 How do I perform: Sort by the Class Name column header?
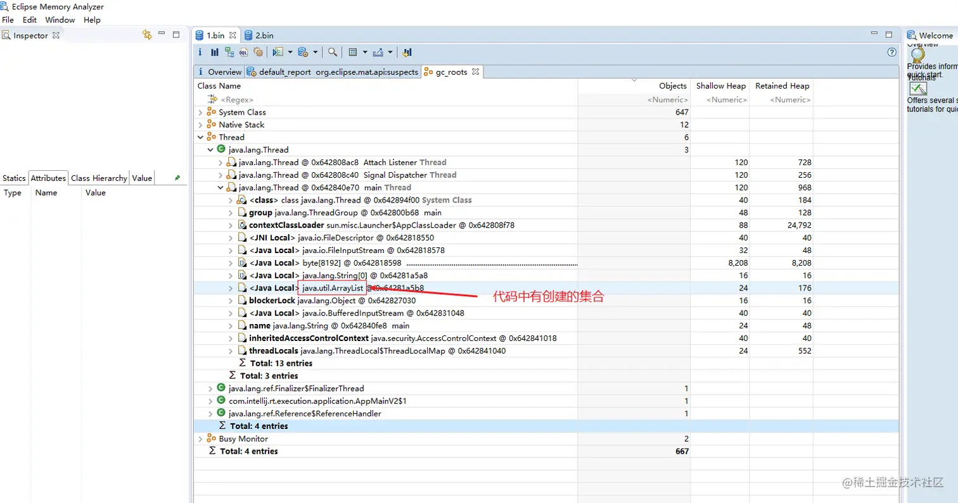coord(386,86)
